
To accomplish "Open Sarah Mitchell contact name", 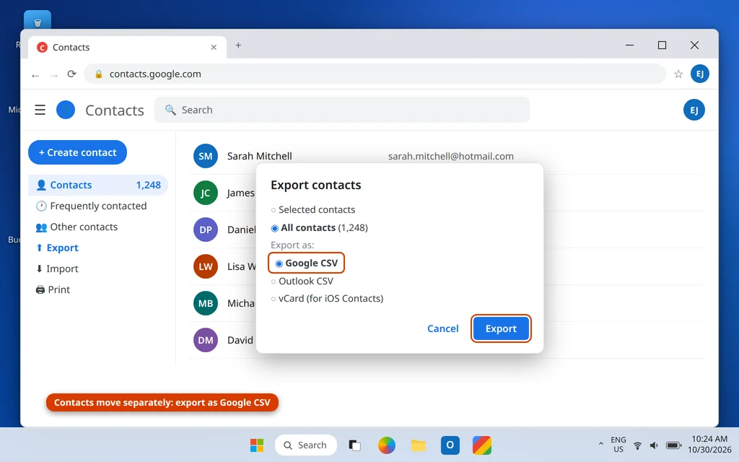I will click(260, 156).
